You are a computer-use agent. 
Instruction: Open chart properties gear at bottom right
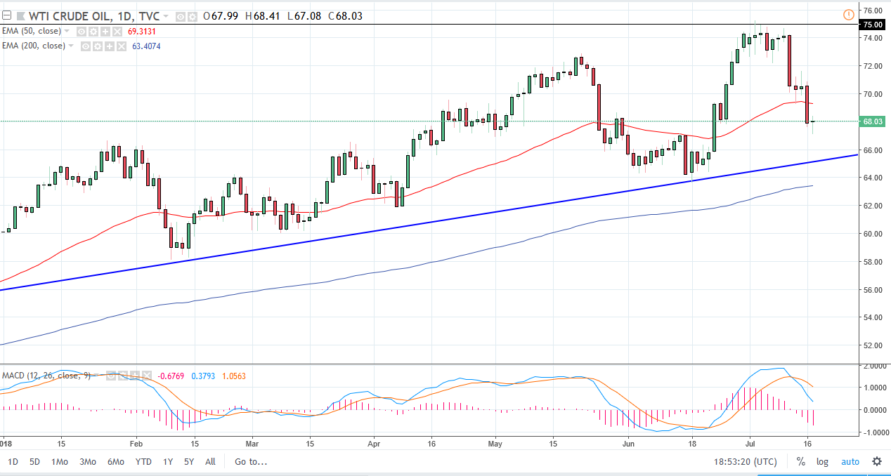[876, 462]
